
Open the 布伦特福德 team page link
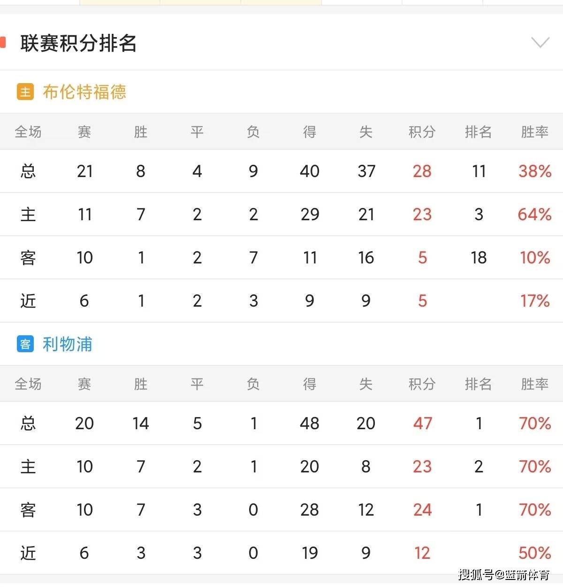pyautogui.click(x=84, y=92)
